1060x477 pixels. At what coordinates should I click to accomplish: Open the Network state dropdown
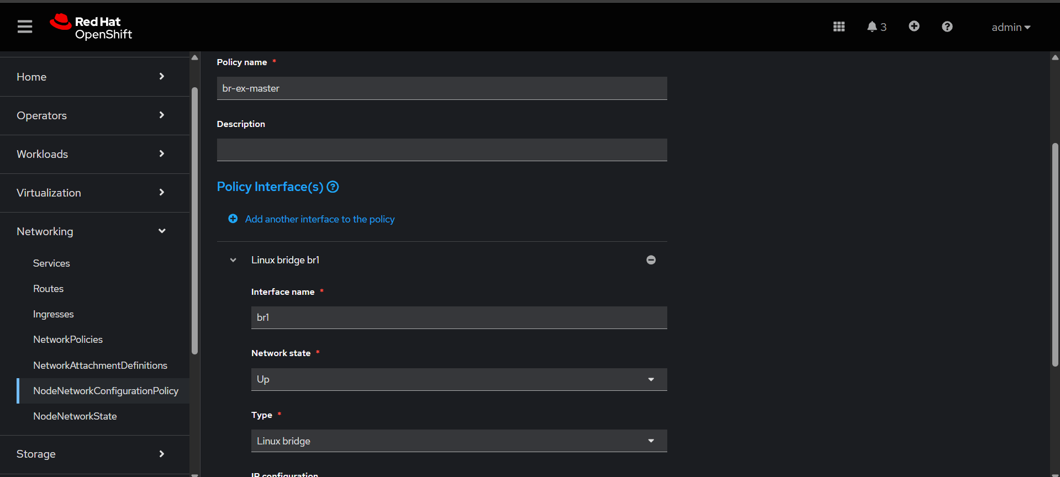click(458, 379)
